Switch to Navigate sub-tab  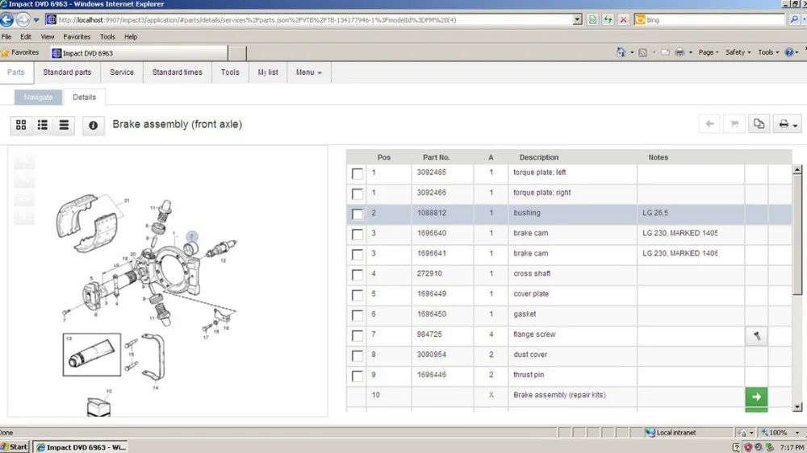tap(38, 98)
